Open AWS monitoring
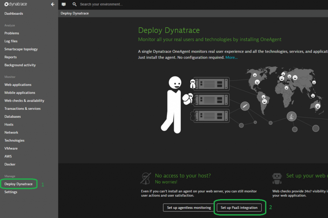This screenshot has height=218, width=328. [x=8, y=156]
